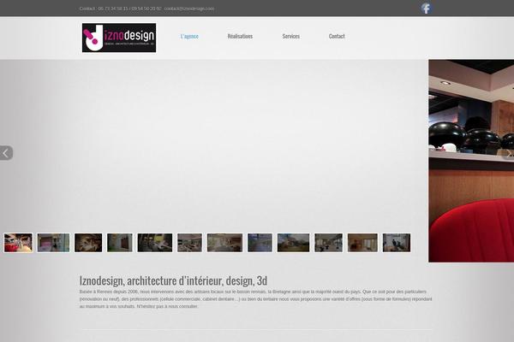Select the fifth slideshow thumbnail
This screenshot has width=514, height=342.
(155, 243)
